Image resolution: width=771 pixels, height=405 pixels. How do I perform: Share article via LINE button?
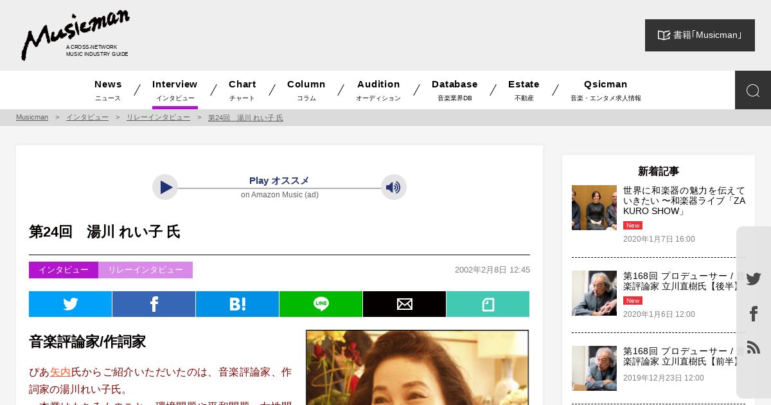(321, 304)
